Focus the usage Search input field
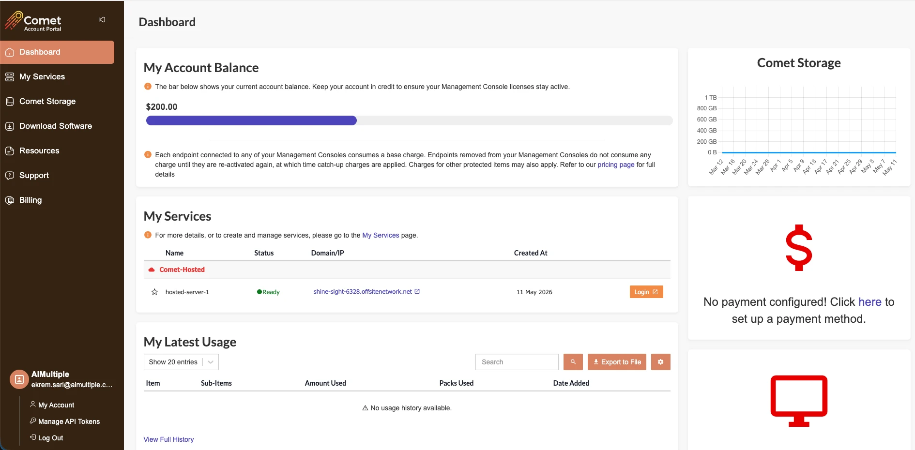This screenshot has height=450, width=915. coord(517,362)
